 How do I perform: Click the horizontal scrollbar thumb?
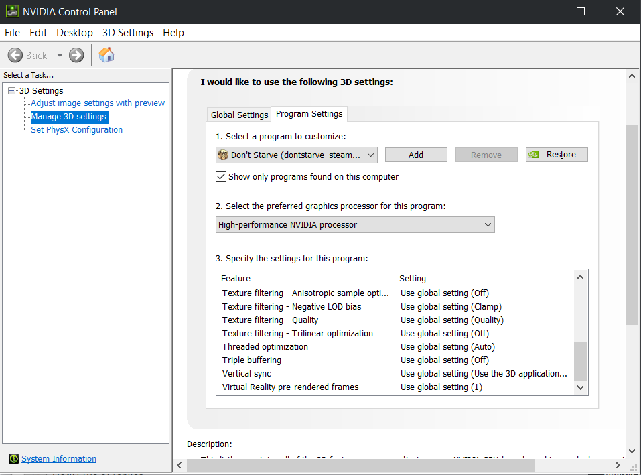361,465
